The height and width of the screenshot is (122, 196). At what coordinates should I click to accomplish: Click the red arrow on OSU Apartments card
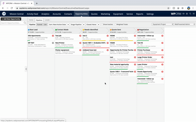tap(53, 36)
